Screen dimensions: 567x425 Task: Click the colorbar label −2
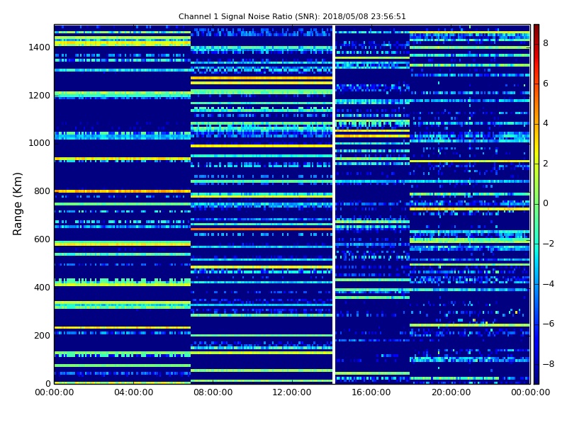tap(549, 244)
